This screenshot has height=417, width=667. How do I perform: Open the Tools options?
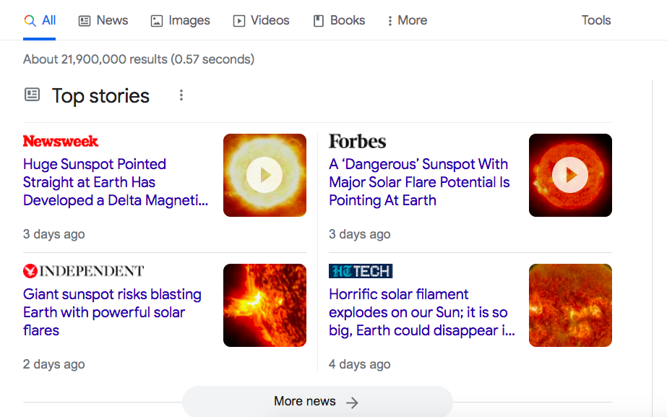(x=596, y=20)
